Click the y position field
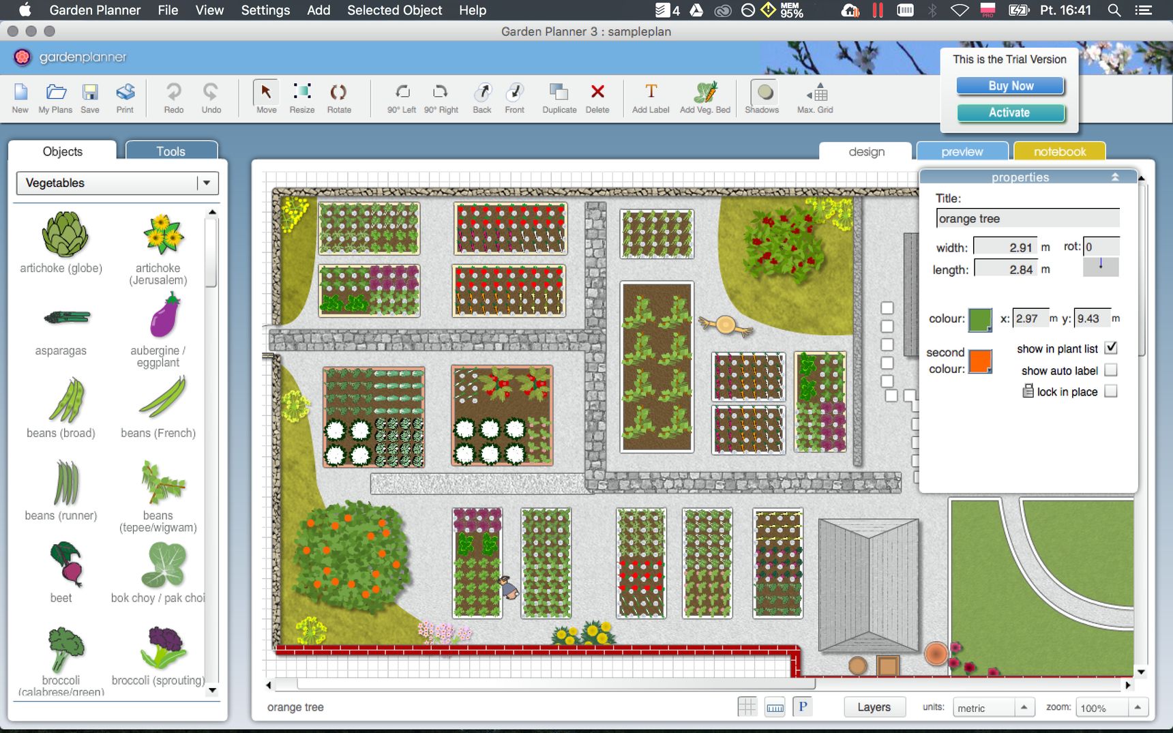 pos(1092,318)
